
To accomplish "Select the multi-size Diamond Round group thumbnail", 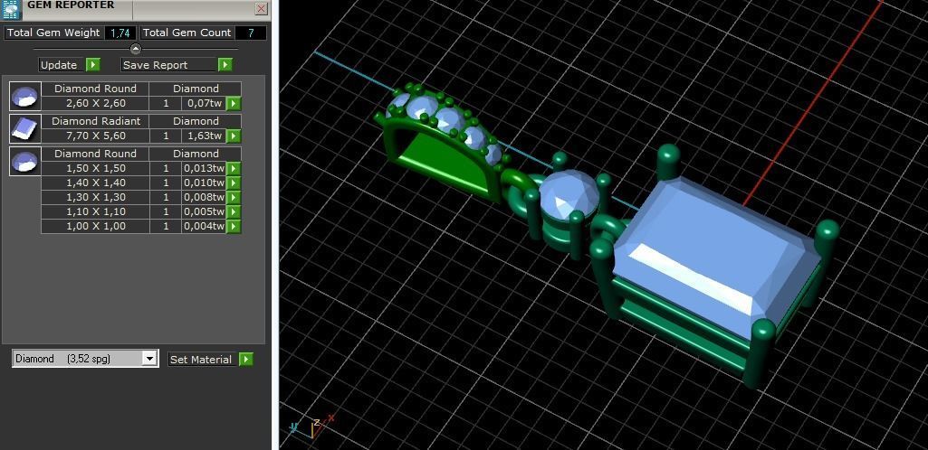I will pos(25,161).
